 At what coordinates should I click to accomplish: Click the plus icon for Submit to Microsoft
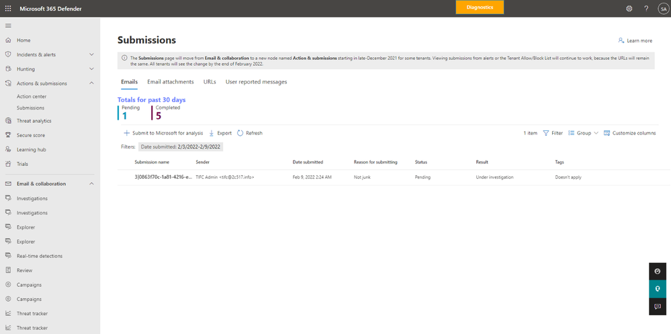(x=127, y=133)
